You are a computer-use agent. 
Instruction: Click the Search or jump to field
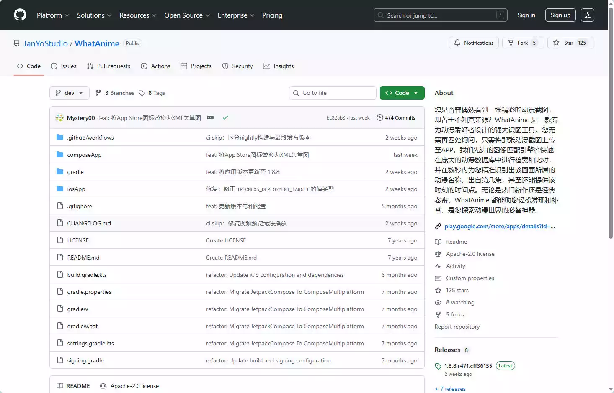pos(440,15)
